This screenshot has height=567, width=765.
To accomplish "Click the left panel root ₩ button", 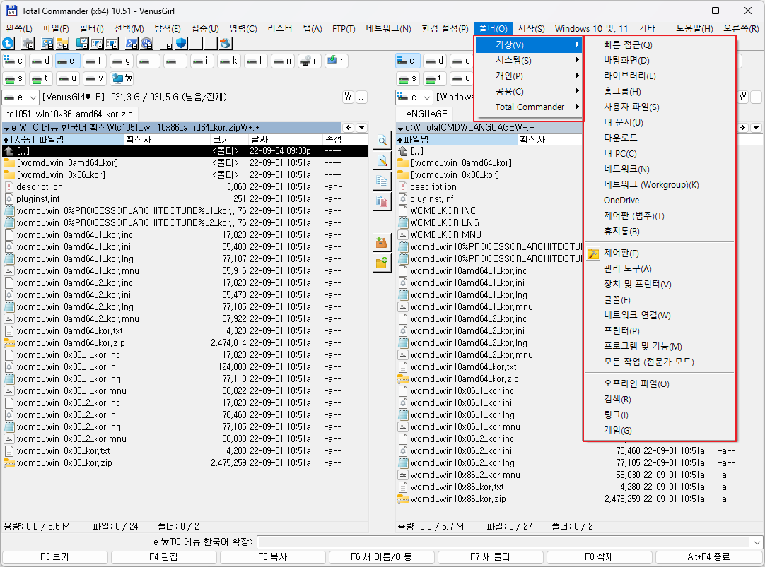I will point(349,97).
